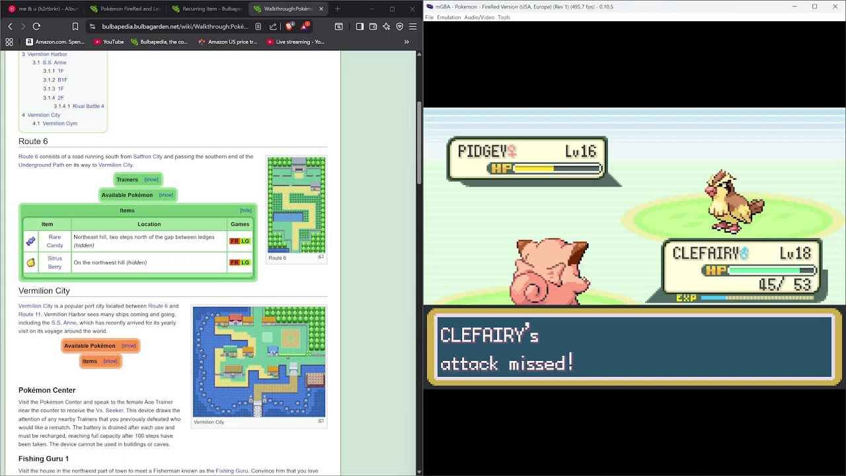Open the Brave Shields lion icon
The width and height of the screenshot is (846, 476).
coord(289,26)
